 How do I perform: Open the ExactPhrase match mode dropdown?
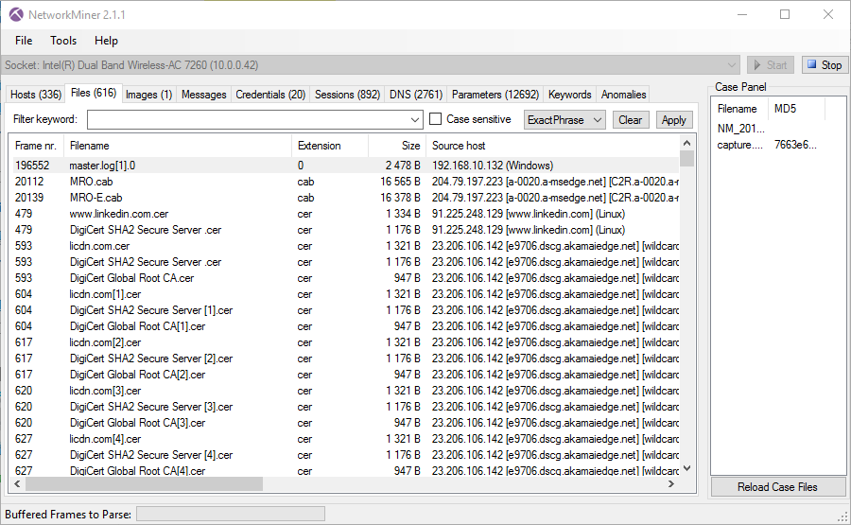click(x=565, y=120)
